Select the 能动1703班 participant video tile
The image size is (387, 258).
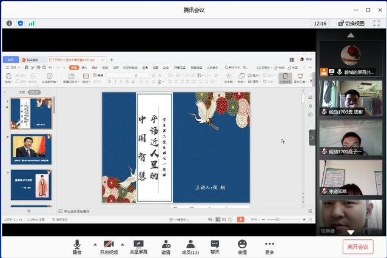pyautogui.click(x=351, y=98)
